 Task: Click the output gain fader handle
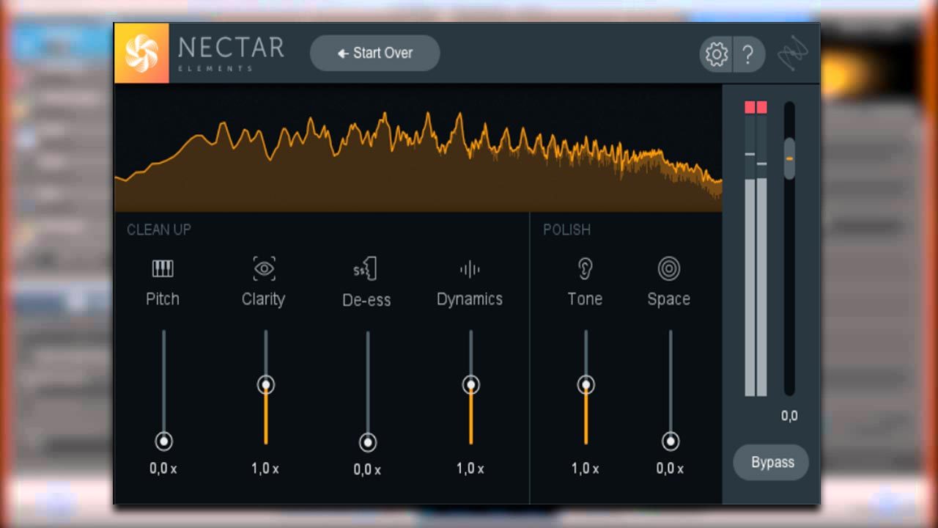tap(789, 158)
